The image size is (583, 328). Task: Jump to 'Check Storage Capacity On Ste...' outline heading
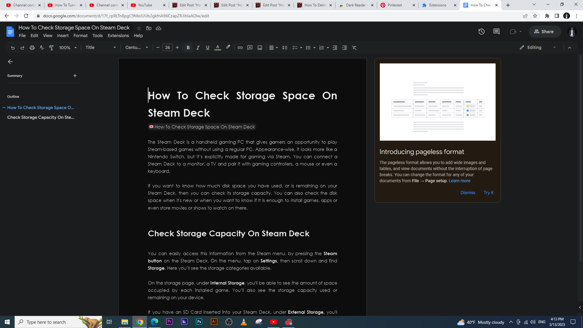point(41,117)
